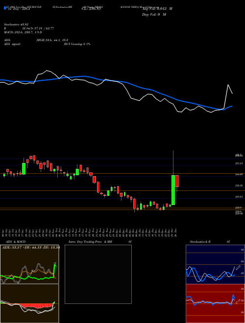Viewport: 245px width, 323px height.
Task: Click the red RSI chart panel
Action: pyautogui.click(x=215, y=303)
